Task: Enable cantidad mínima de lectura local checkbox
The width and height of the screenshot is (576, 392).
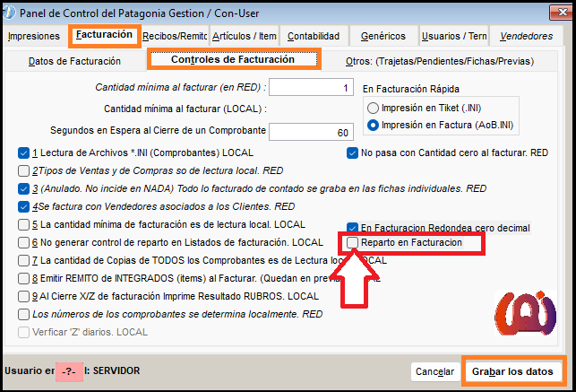Action: coord(23,224)
